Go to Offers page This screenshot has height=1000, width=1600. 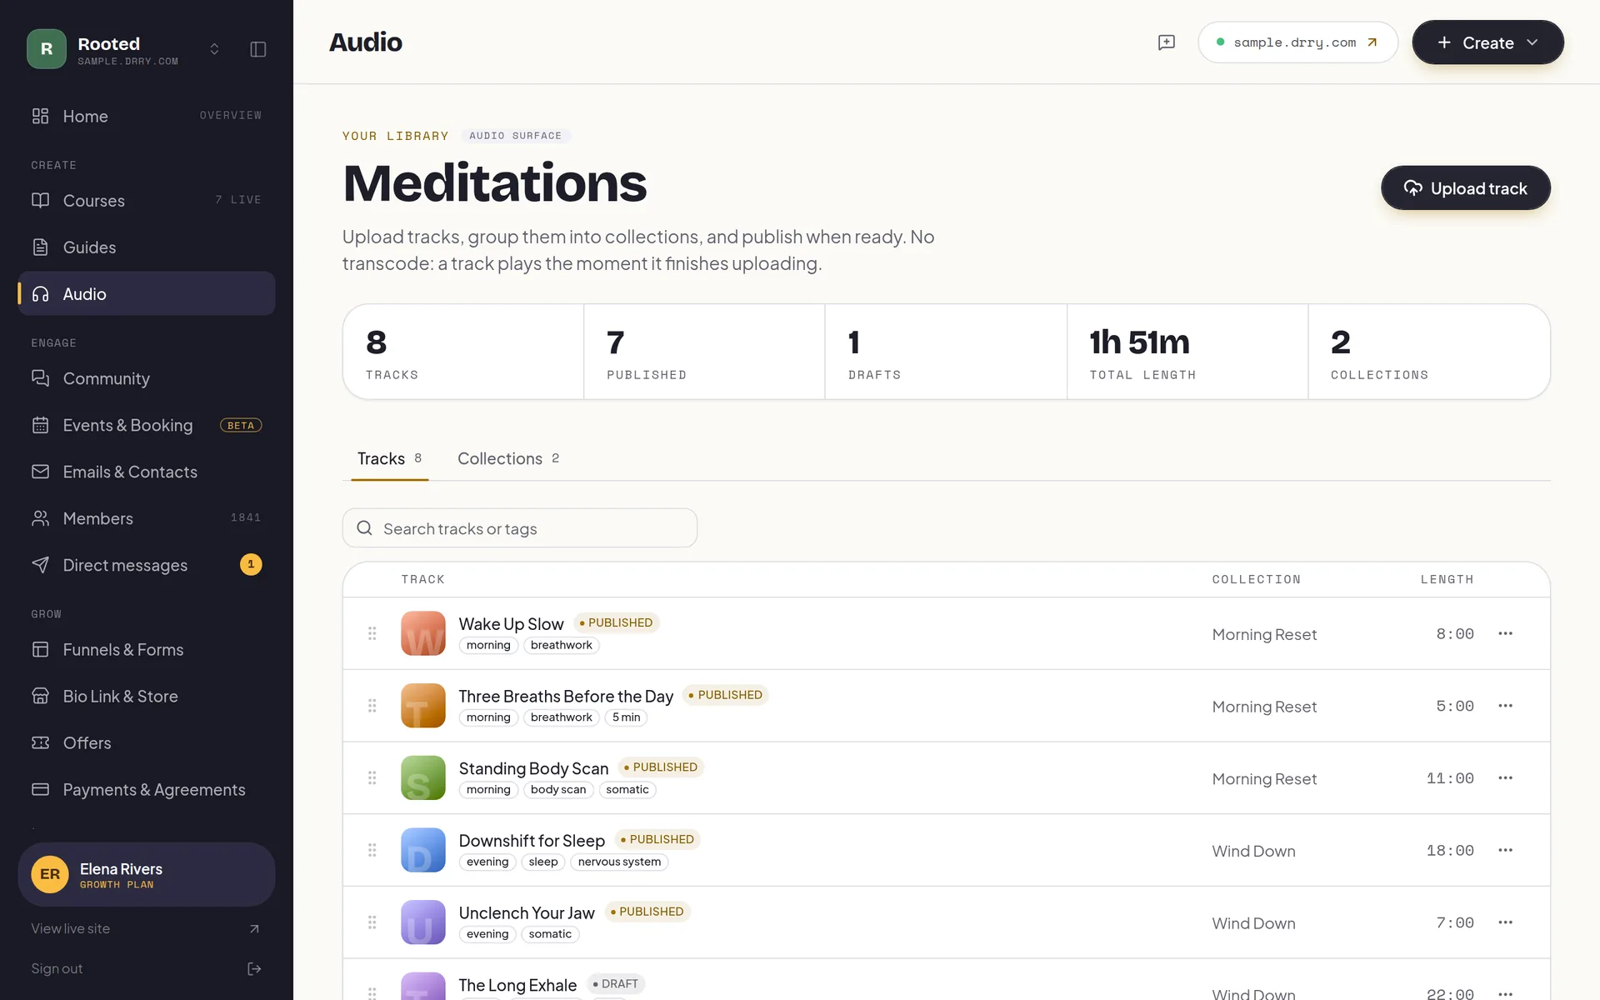[147, 742]
